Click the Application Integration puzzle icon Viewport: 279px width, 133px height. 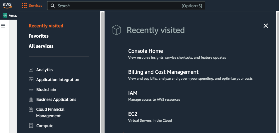31,80
